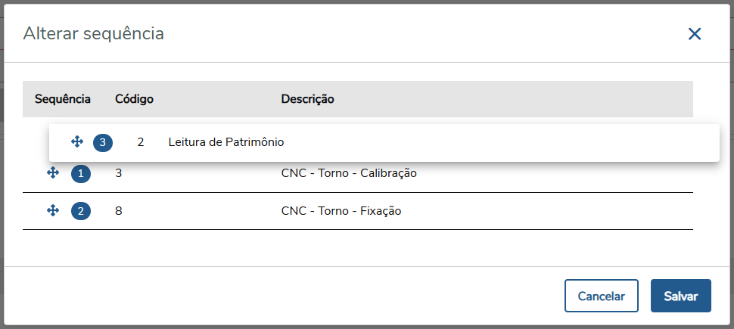Click the Descrição column header

pos(307,99)
